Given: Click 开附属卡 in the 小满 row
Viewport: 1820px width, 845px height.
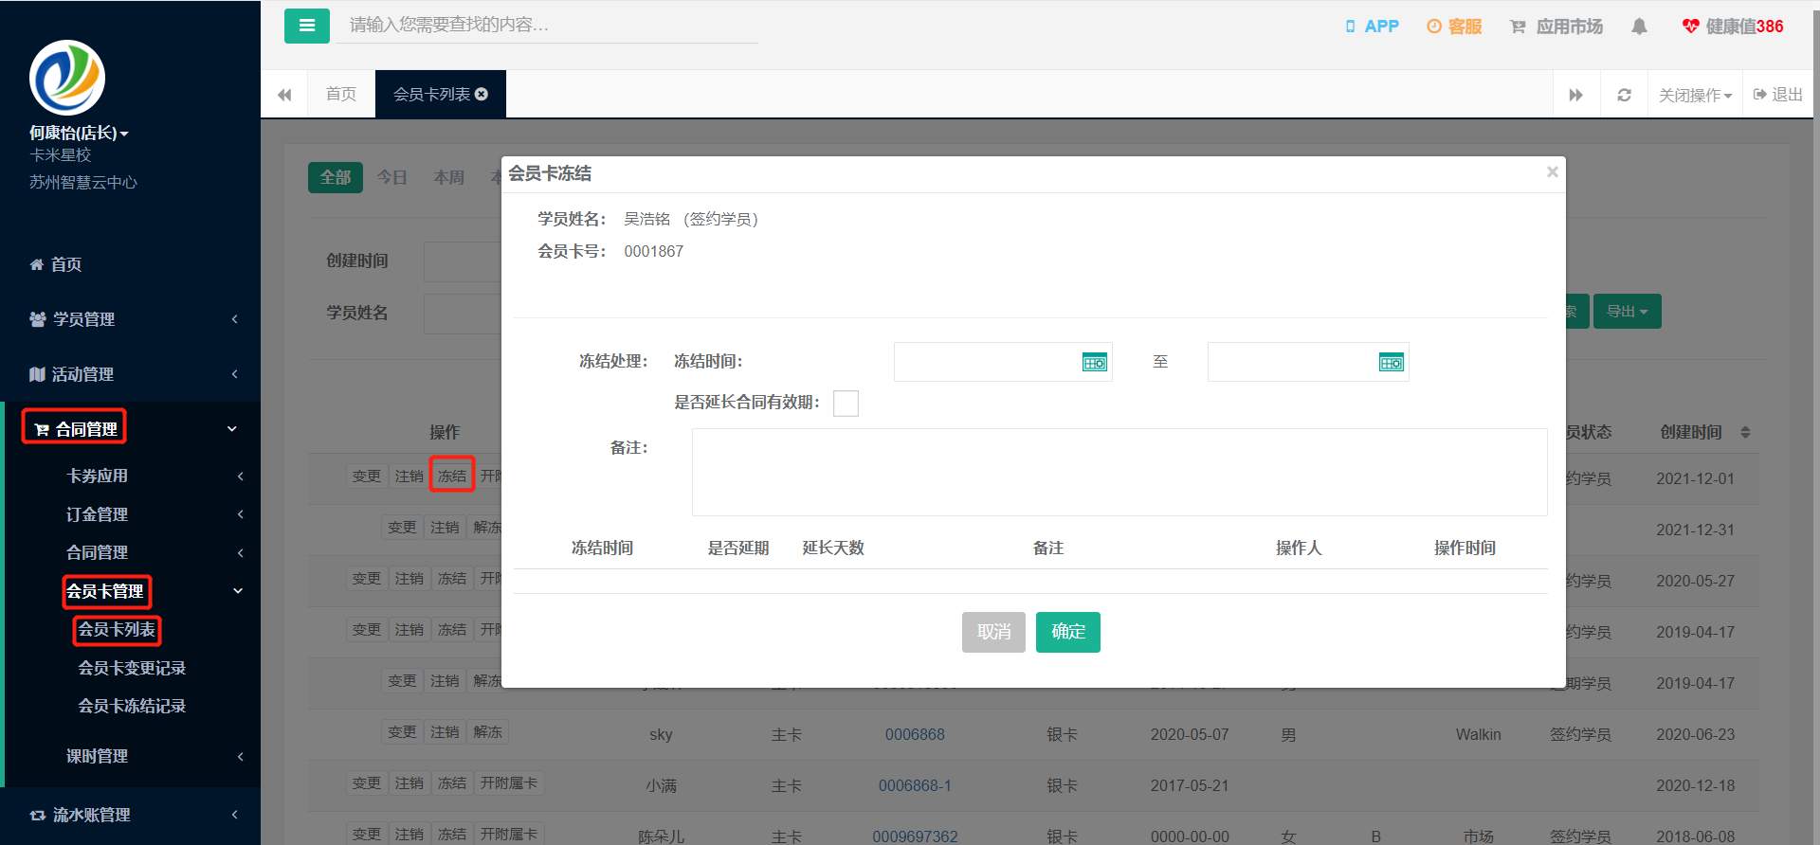Looking at the screenshot, I should (x=509, y=783).
